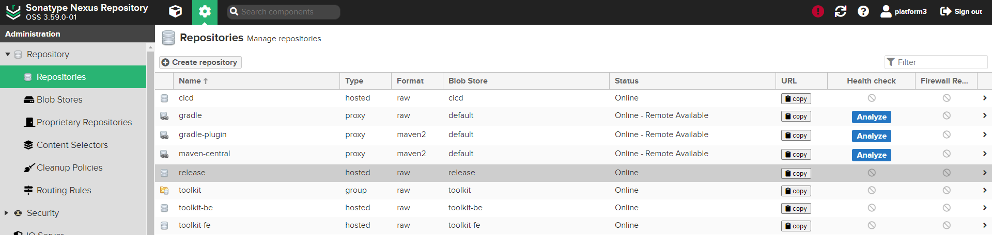Sort by the Format column header
This screenshot has height=235, width=992.
417,81
